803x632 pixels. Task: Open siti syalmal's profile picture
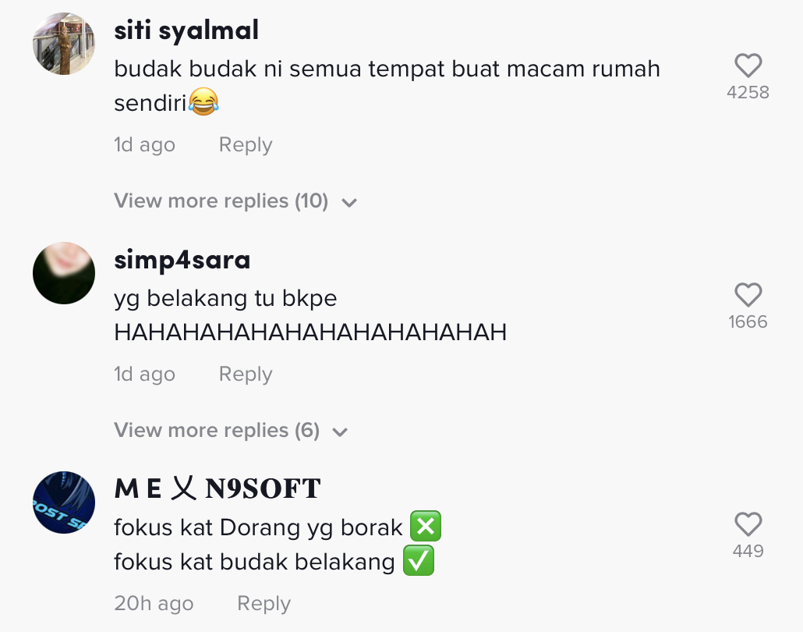pyautogui.click(x=64, y=44)
